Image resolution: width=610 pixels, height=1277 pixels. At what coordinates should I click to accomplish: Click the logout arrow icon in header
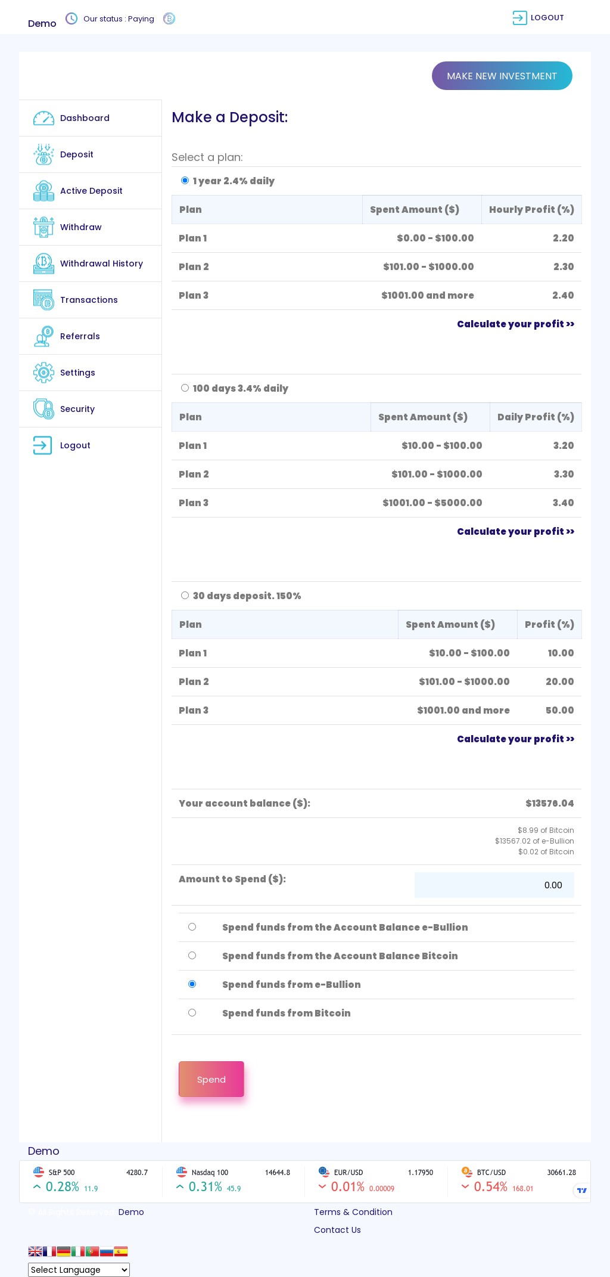pos(519,18)
